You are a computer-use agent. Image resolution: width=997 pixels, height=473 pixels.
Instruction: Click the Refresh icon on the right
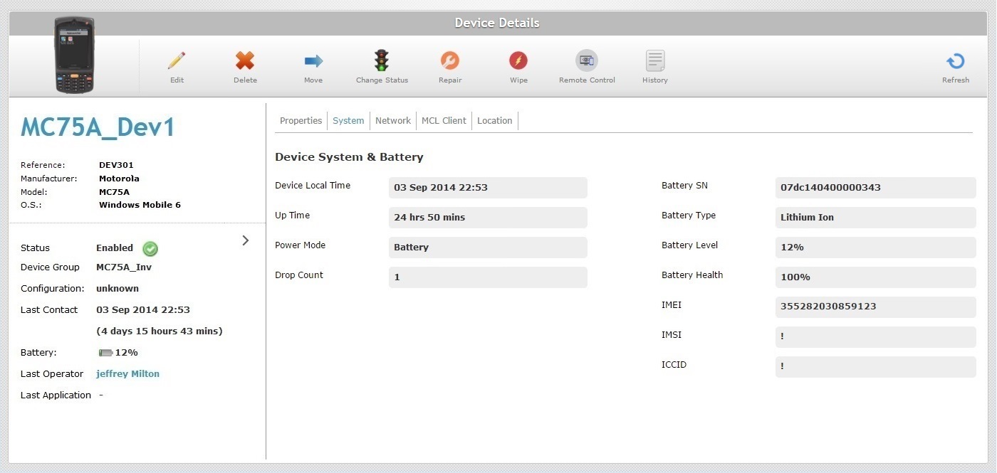(955, 60)
